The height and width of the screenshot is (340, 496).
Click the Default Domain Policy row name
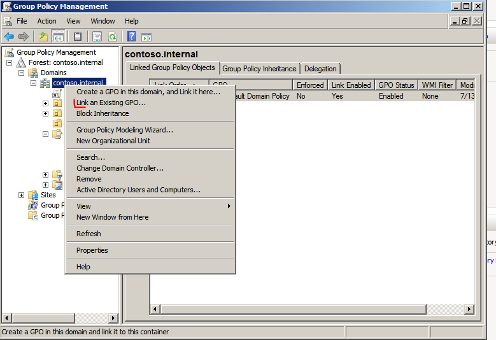[x=263, y=96]
